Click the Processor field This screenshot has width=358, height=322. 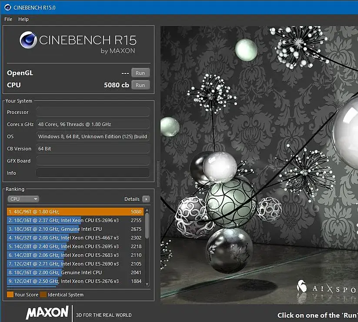[x=93, y=112]
